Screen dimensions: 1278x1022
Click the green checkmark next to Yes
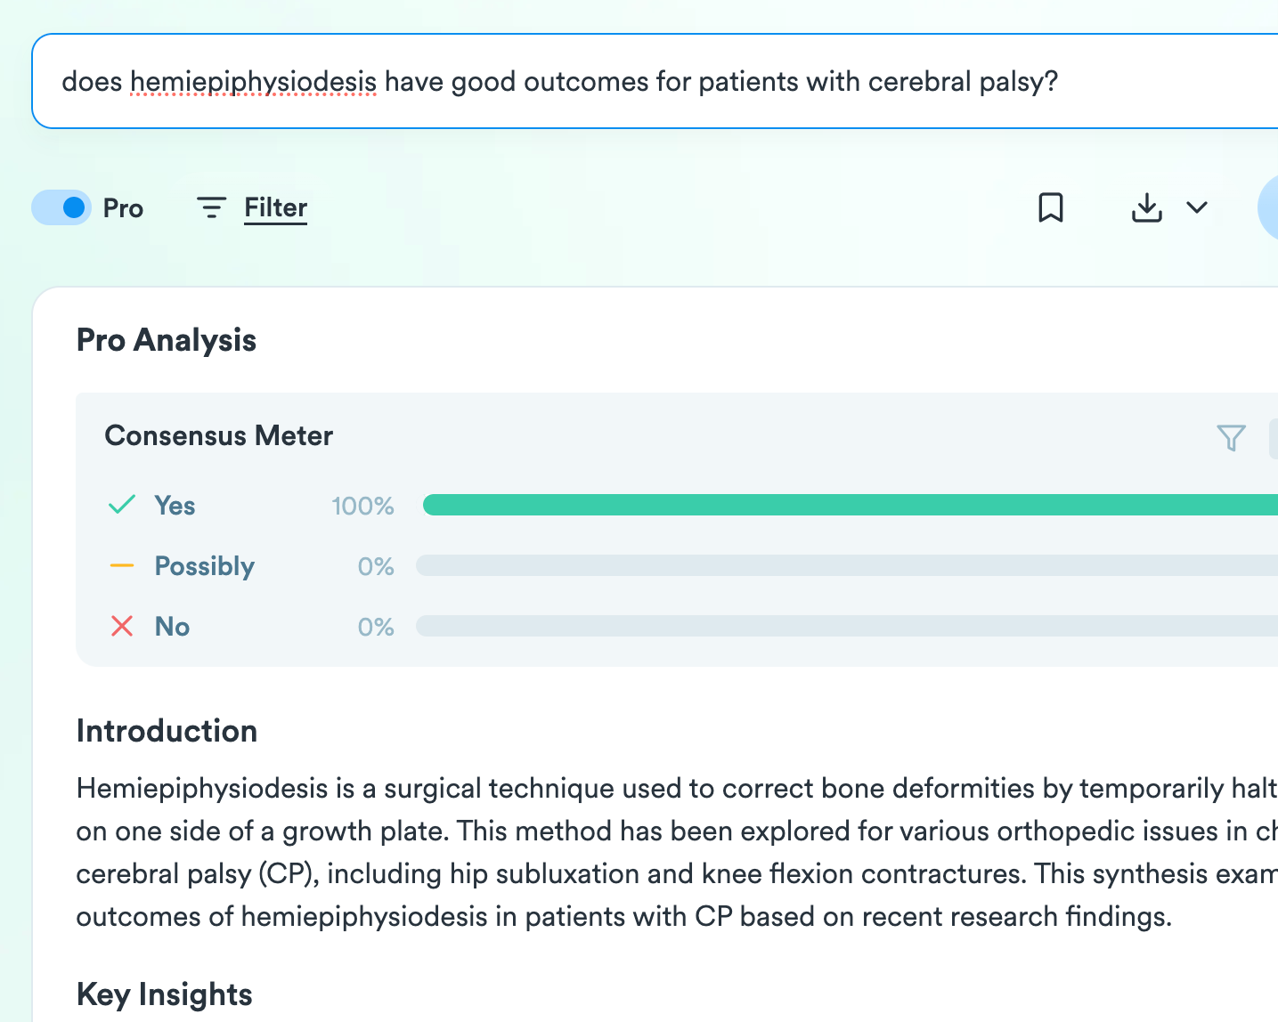[x=122, y=505]
